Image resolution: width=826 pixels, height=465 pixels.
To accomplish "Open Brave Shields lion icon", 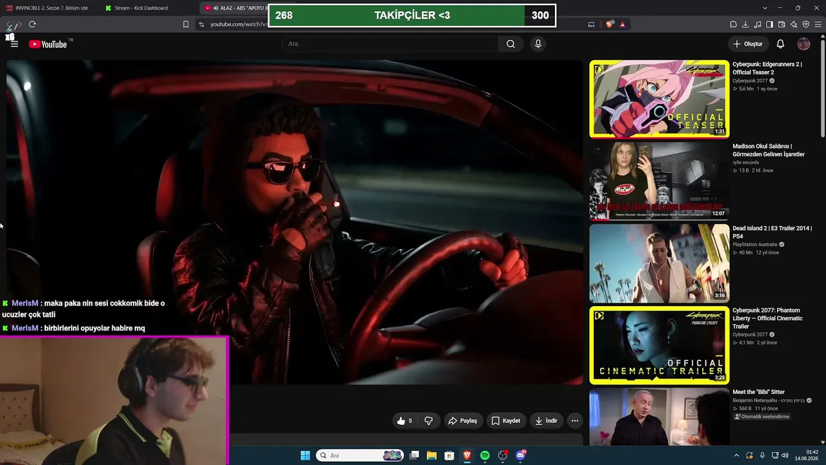I will [610, 25].
